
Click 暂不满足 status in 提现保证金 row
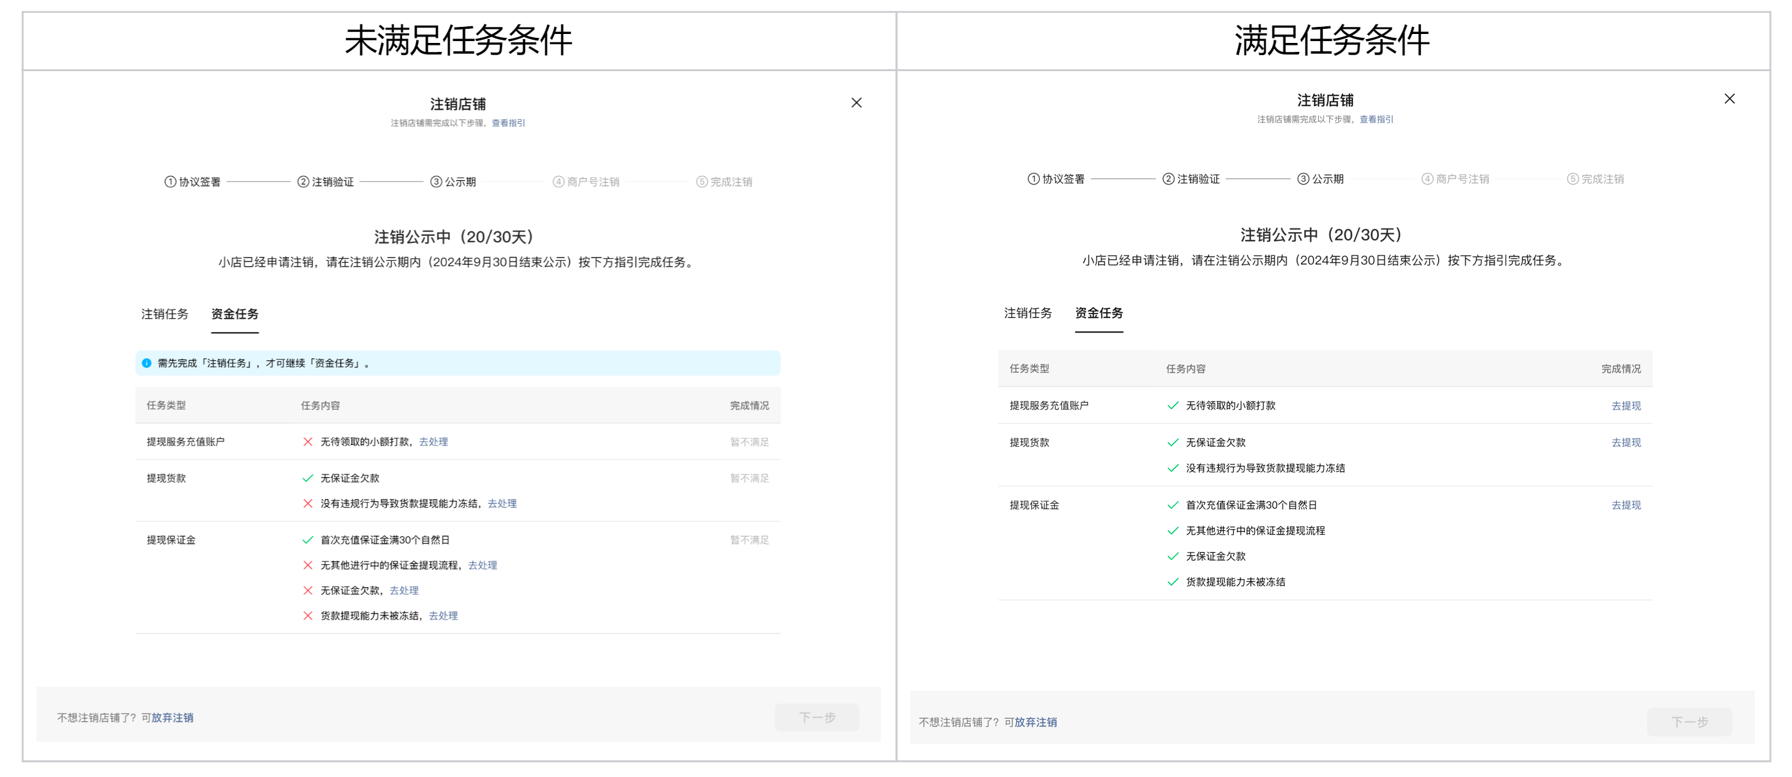pos(749,540)
